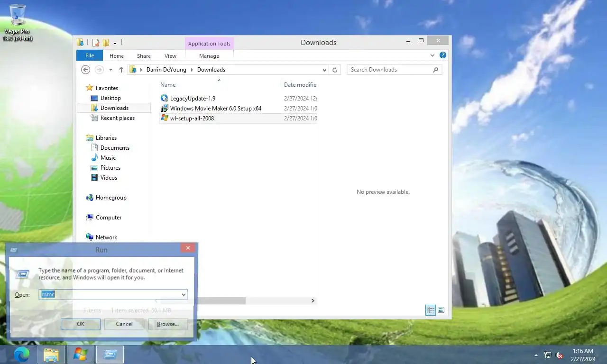The height and width of the screenshot is (364, 607).
Task: Open Recent places in navigation pane
Action: [x=118, y=118]
